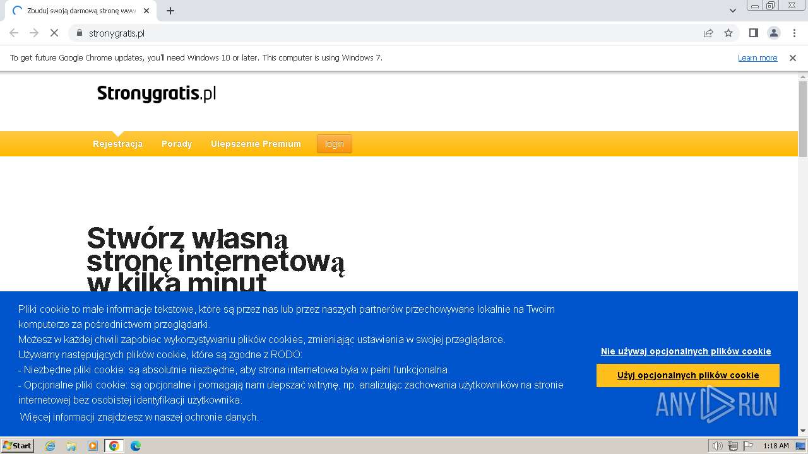Click the forward navigation arrow
Viewport: 808px width, 454px height.
coord(34,33)
